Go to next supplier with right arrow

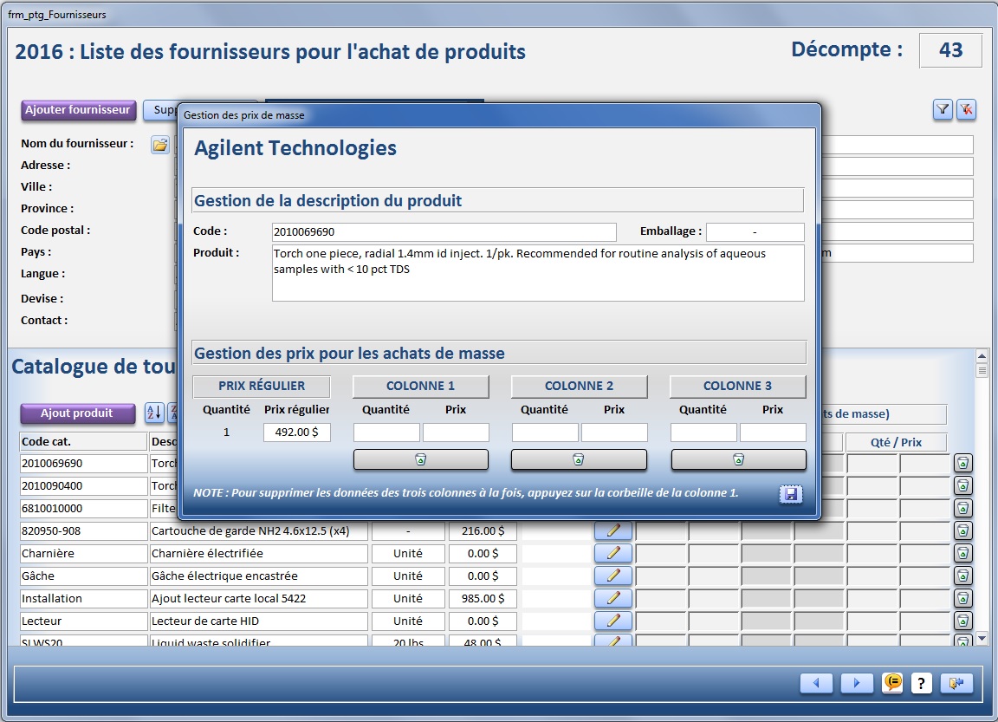(857, 683)
